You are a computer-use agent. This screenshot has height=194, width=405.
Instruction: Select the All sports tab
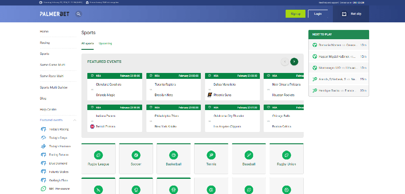87,43
